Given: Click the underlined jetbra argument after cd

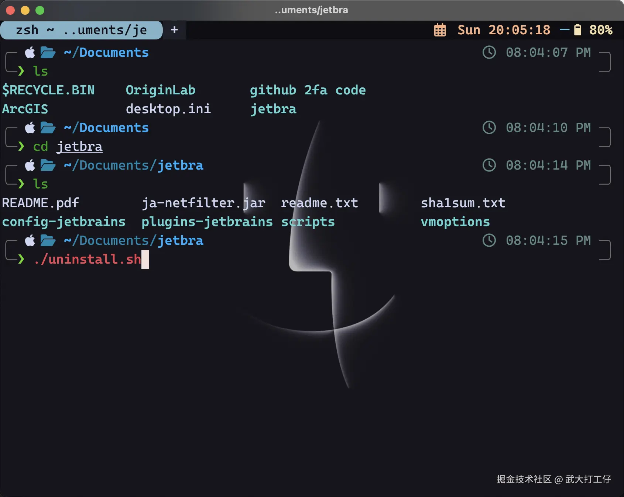Looking at the screenshot, I should click(79, 147).
